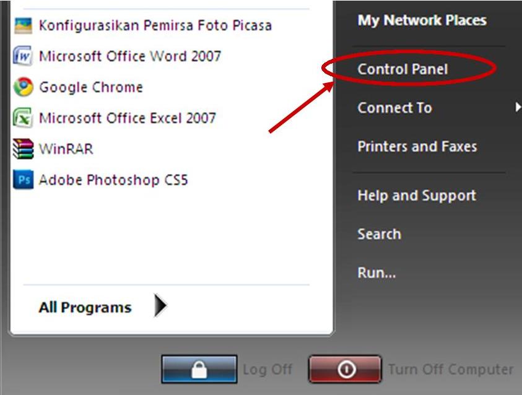Click the power icon on Turn Off Computer
The image size is (522, 395).
(x=345, y=369)
